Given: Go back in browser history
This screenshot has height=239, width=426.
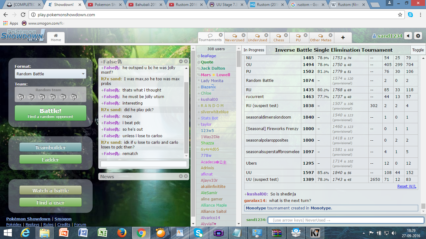Looking at the screenshot, I should pyautogui.click(x=6, y=15).
